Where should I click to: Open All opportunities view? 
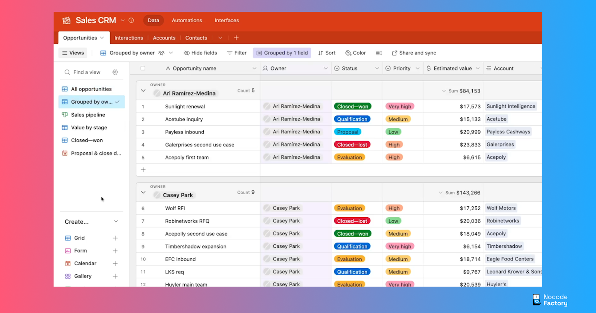tap(92, 89)
